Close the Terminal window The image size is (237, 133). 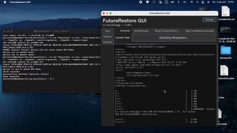pos(4,31)
